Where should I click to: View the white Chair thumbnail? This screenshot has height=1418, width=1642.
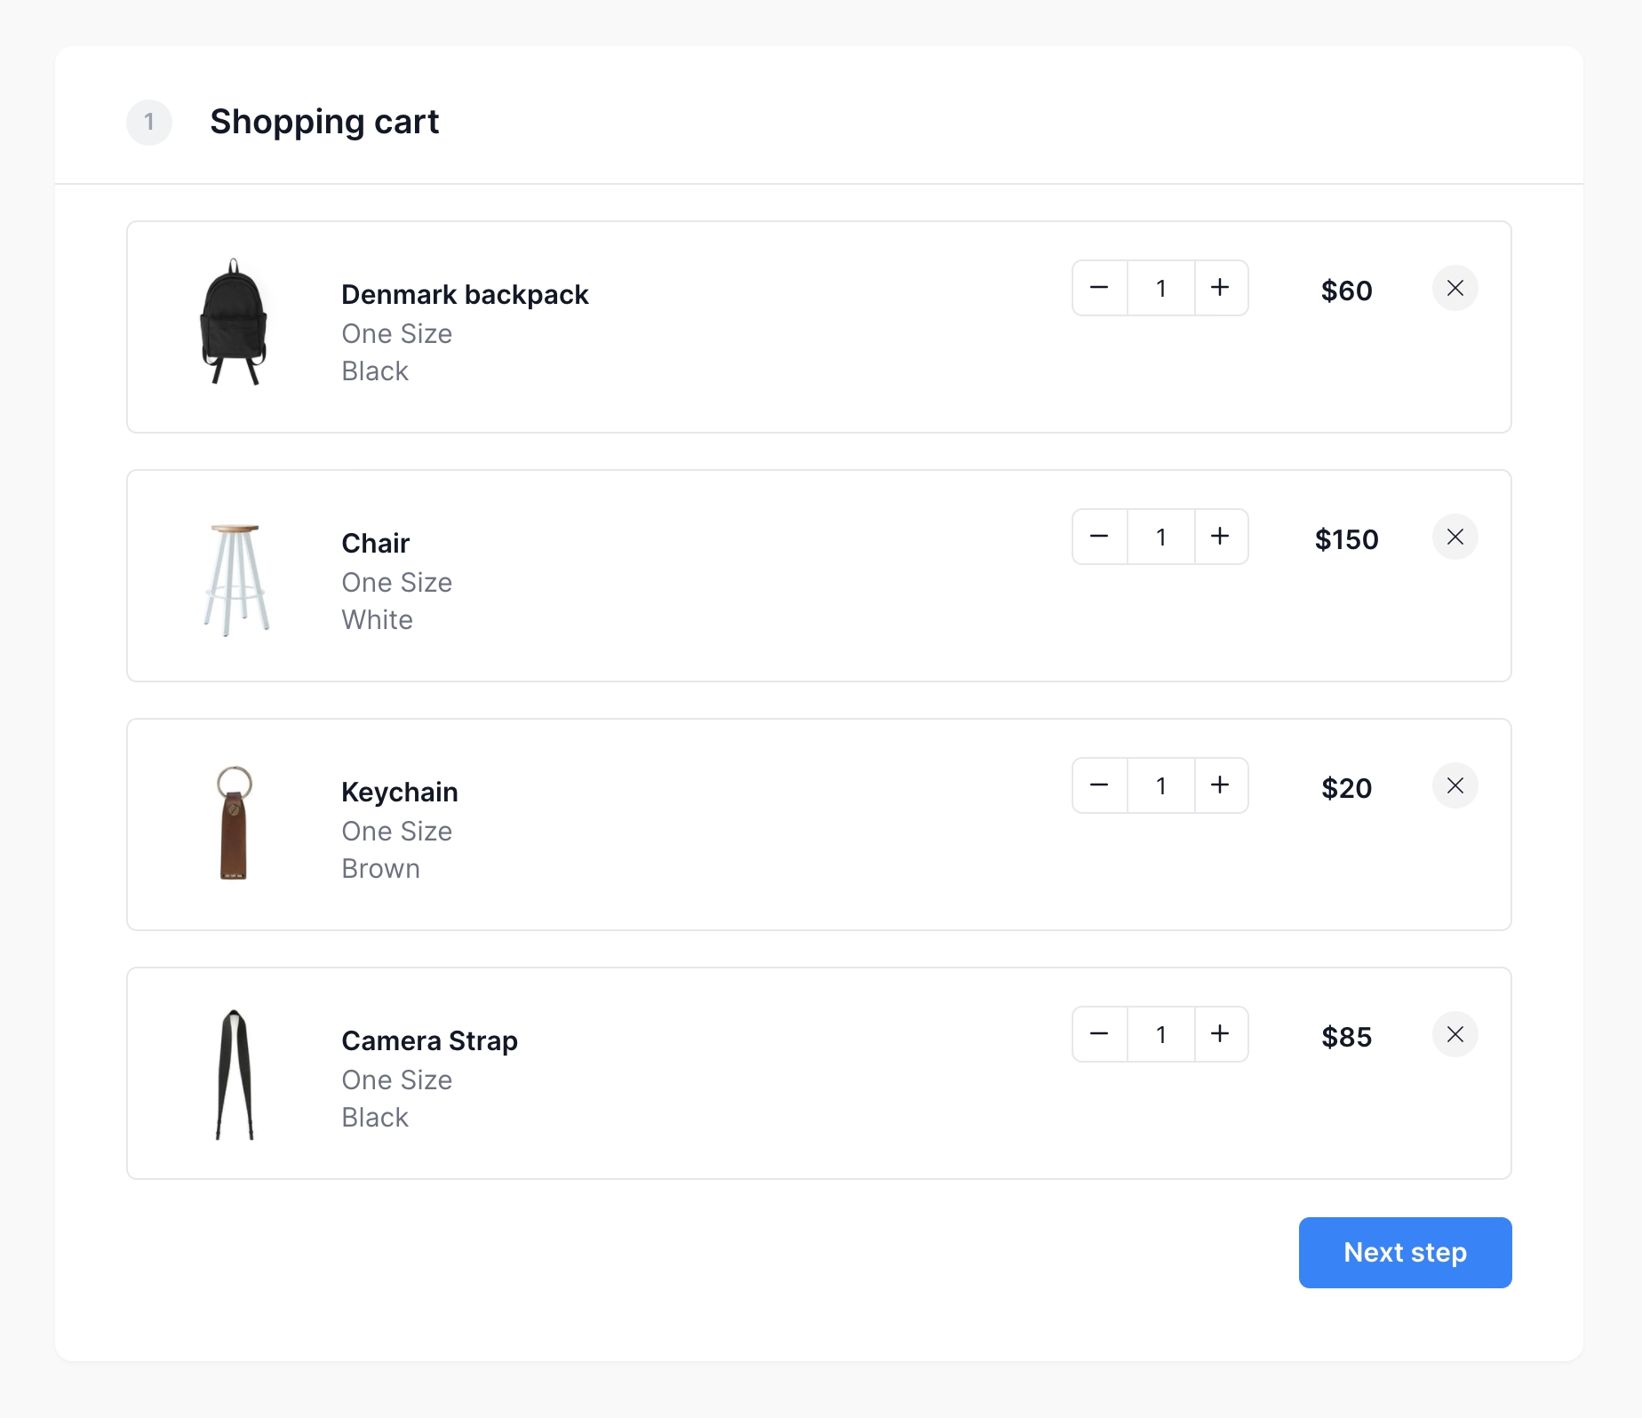(235, 579)
